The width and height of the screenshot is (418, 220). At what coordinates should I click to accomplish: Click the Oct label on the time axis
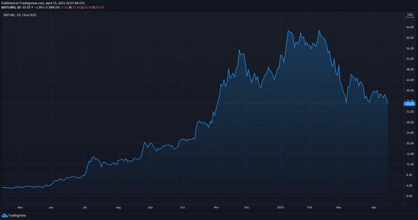pyautogui.click(x=182, y=207)
